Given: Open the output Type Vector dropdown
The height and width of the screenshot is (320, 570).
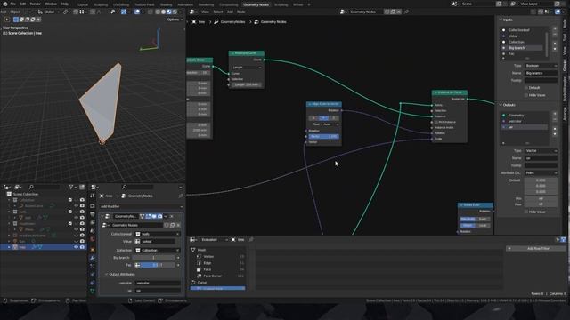Looking at the screenshot, I should point(541,150).
